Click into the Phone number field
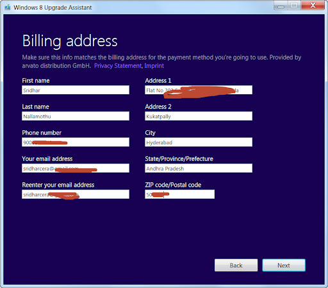 [76, 142]
